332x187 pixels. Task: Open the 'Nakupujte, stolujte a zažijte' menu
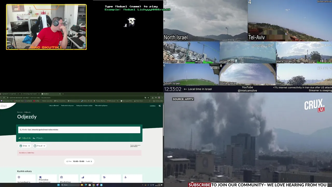[x=84, y=106]
